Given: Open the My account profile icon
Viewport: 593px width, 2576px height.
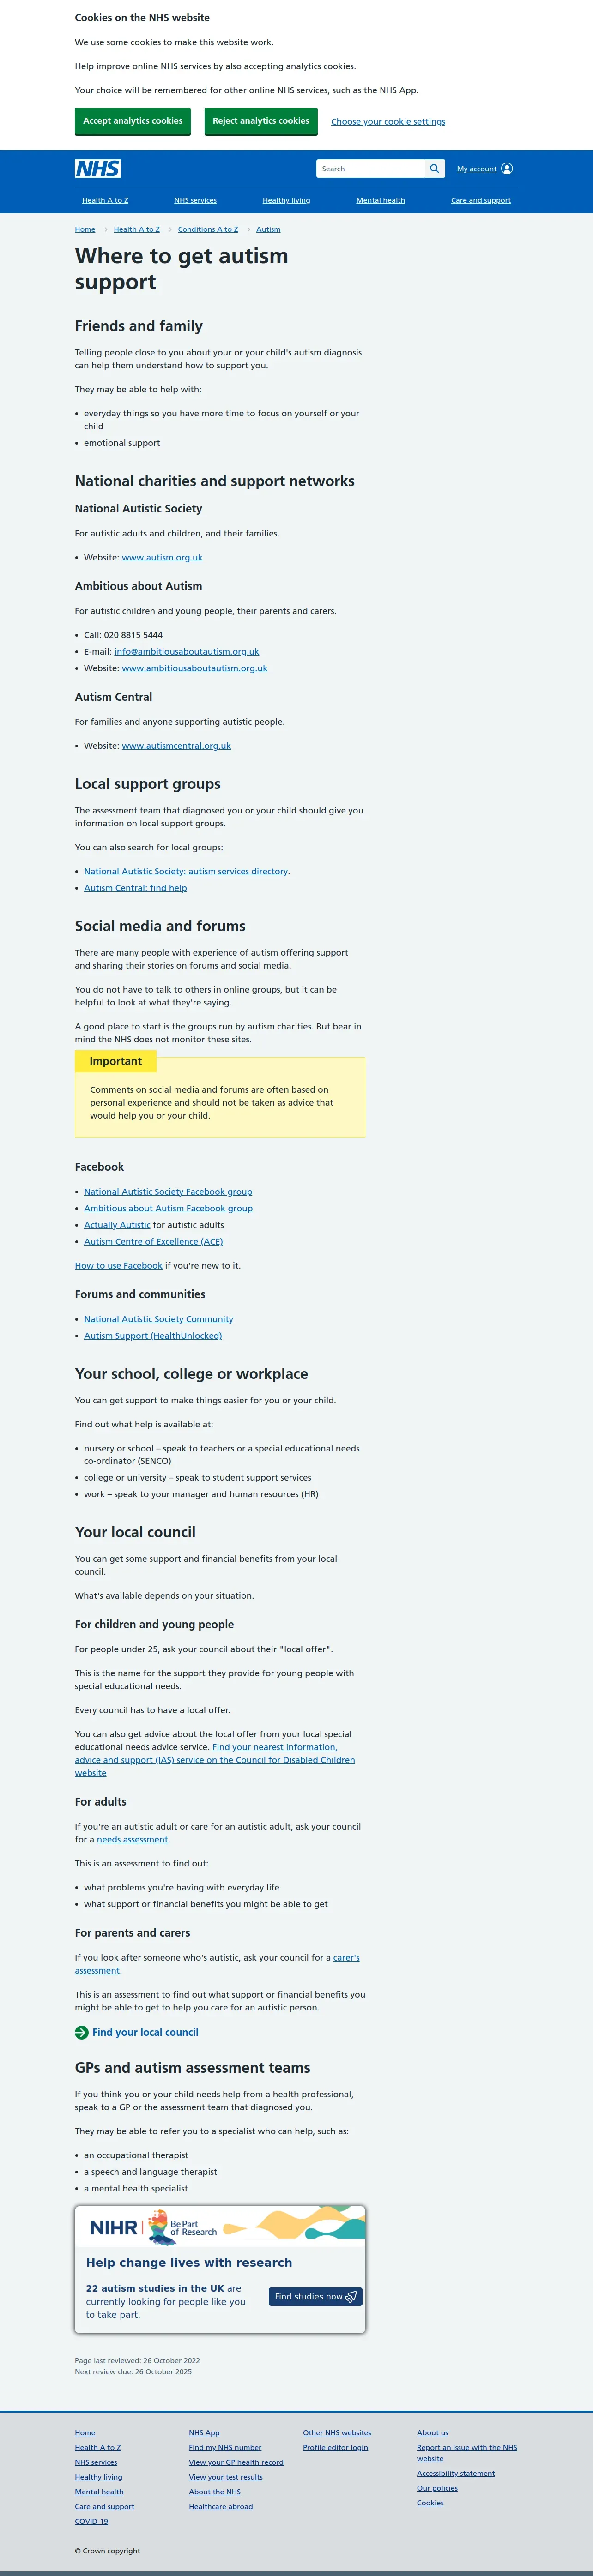Looking at the screenshot, I should (x=507, y=169).
